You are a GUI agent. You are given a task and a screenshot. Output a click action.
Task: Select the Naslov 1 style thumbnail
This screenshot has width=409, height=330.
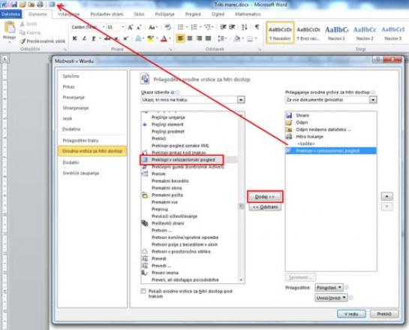336,33
